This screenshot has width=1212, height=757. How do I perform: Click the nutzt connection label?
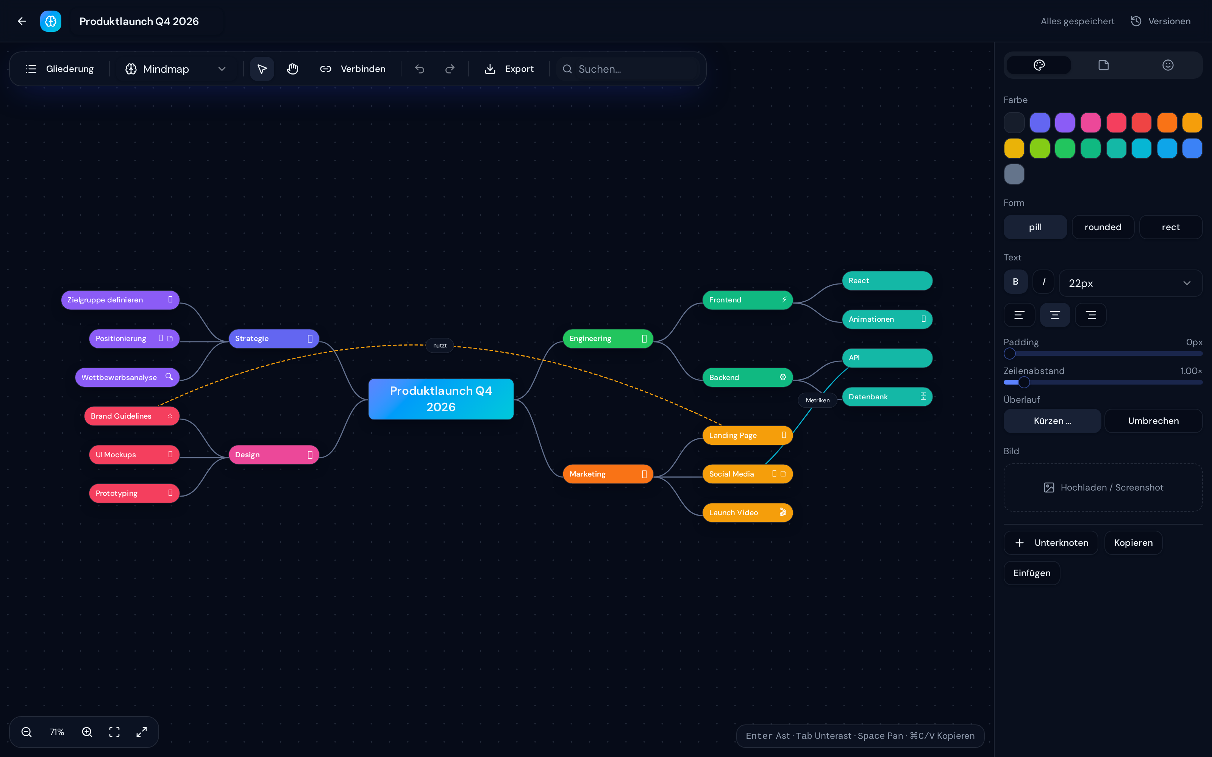tap(440, 346)
